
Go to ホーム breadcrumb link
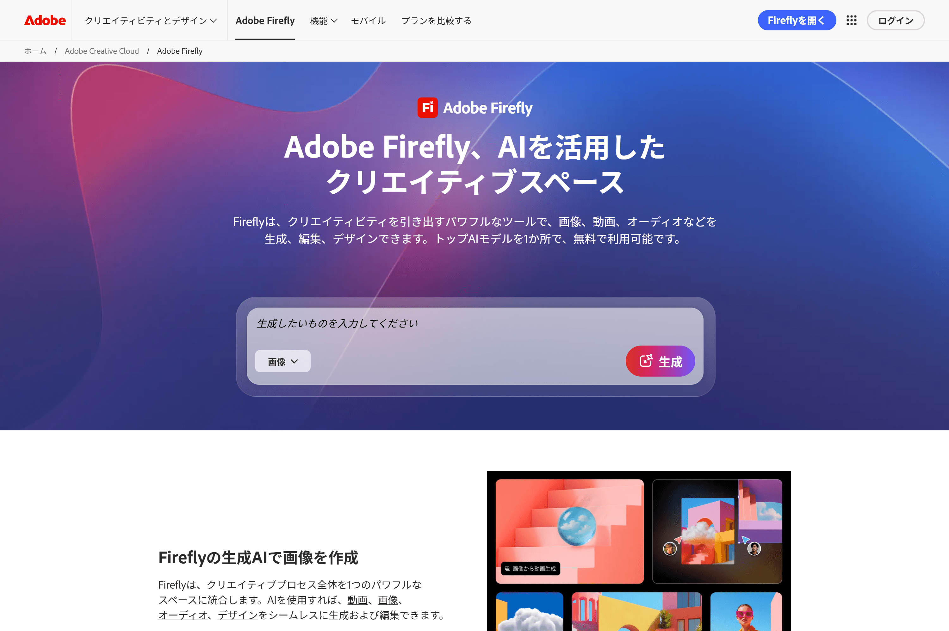tap(35, 51)
